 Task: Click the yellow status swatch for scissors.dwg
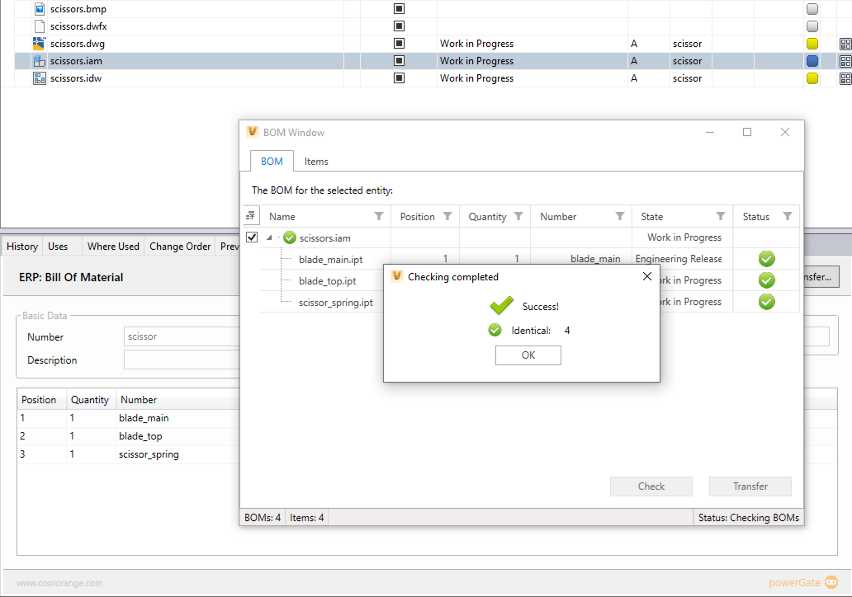[812, 44]
